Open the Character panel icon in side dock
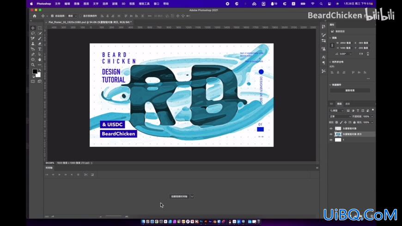 (x=323, y=57)
